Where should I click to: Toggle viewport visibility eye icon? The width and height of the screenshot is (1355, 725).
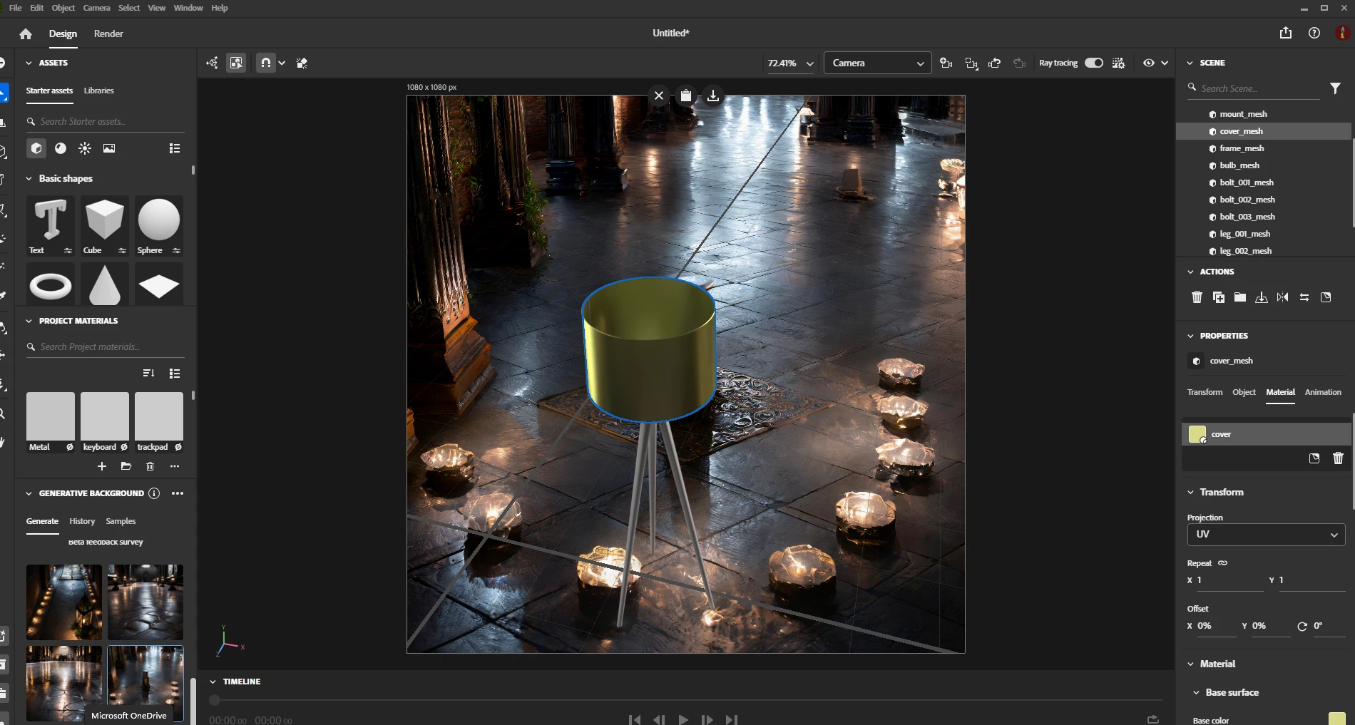click(1148, 63)
